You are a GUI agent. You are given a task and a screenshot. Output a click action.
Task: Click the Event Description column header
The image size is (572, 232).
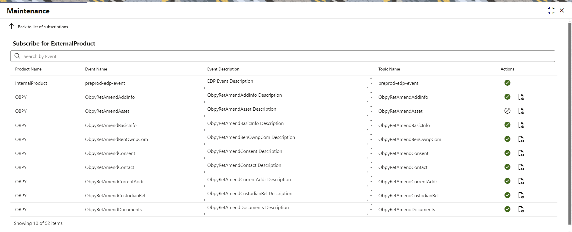pyautogui.click(x=223, y=69)
